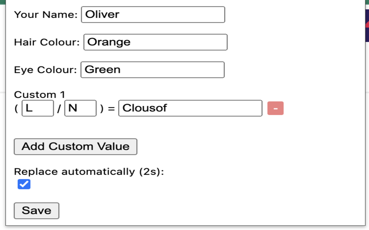Click the red minus remove button
This screenshot has height=230, width=369.
click(275, 108)
